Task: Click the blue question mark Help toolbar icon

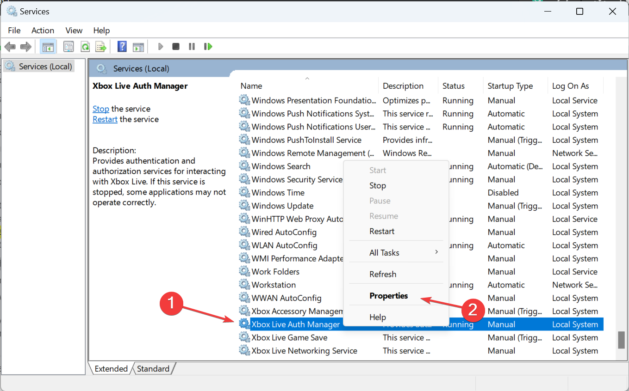Action: pyautogui.click(x=122, y=47)
